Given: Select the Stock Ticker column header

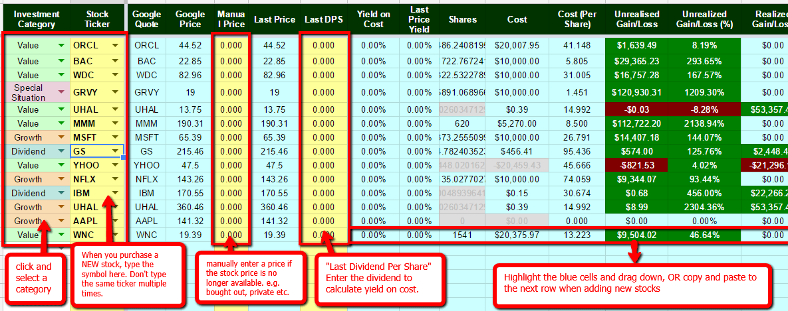Looking at the screenshot, I should pyautogui.click(x=98, y=19).
